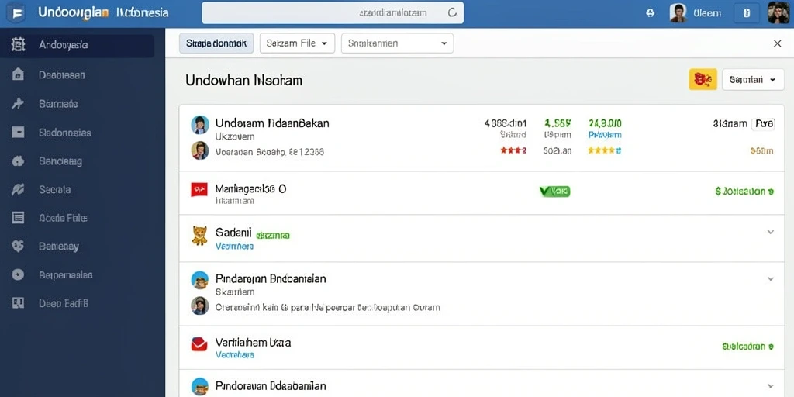Screen dimensions: 794x397
Task: Click the avatar beside Pindarann Bndbantelan
Action: pos(200,280)
